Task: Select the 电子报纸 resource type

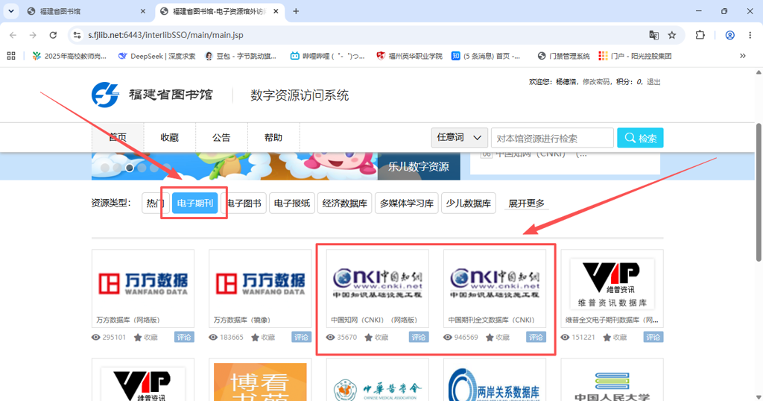Action: coord(292,203)
